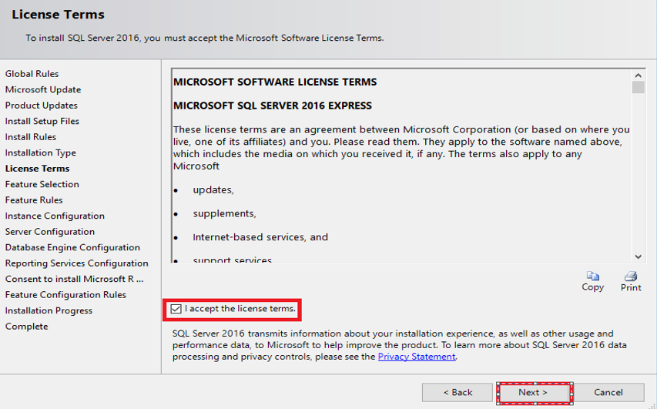The image size is (657, 409).
Task: Click the Next button
Action: 533,392
